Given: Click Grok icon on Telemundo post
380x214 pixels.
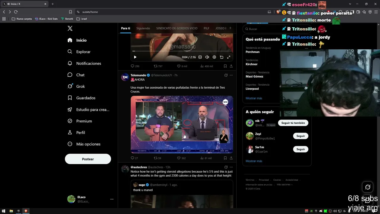Looking at the screenshot, I should 226,75.
